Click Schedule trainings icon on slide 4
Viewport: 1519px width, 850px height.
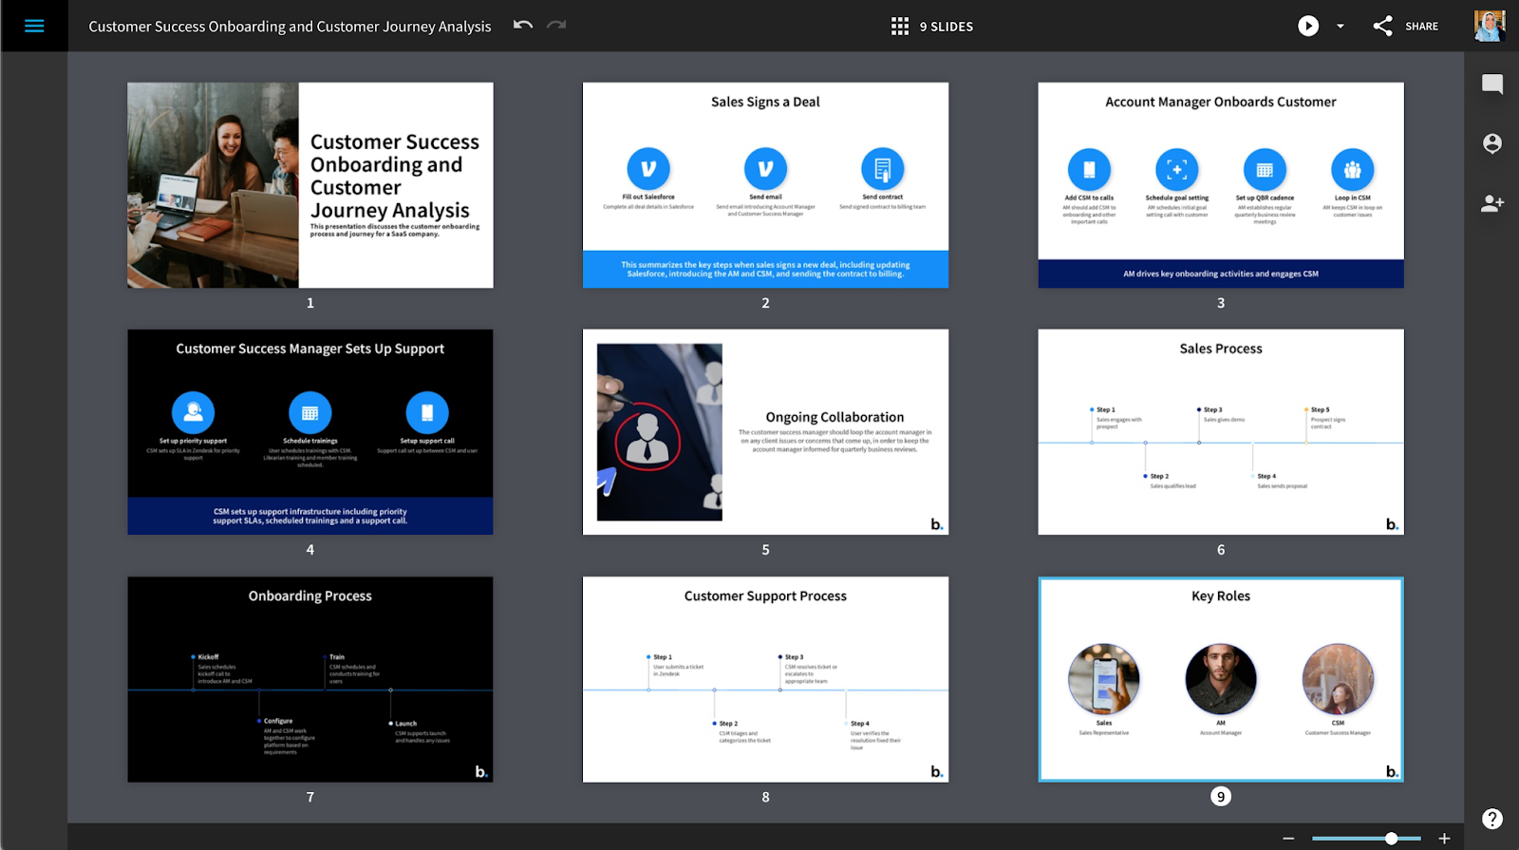(310, 413)
